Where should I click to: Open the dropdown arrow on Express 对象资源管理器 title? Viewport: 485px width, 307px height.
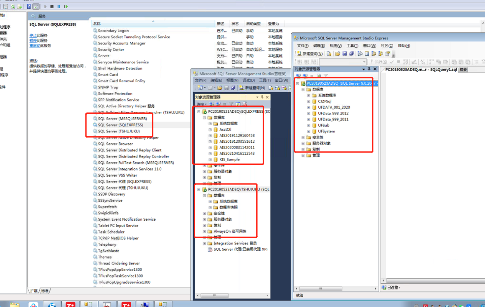tap(364, 69)
